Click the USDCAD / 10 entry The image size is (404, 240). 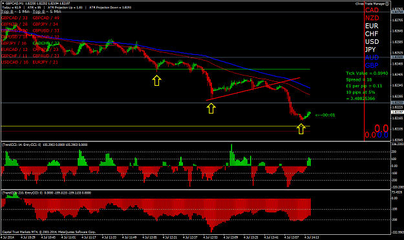click(x=15, y=62)
